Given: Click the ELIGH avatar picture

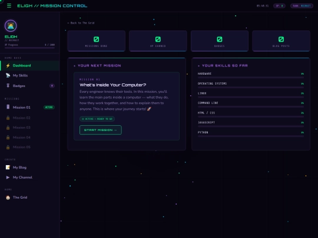Looking at the screenshot, I should tap(11, 26).
